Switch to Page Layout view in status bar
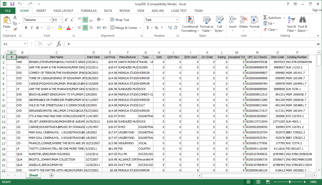The width and height of the screenshot is (322, 185). point(258,182)
